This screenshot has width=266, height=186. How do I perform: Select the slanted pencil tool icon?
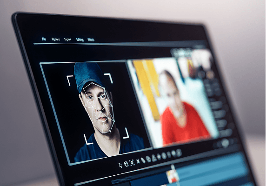pyautogui.click(x=143, y=160)
